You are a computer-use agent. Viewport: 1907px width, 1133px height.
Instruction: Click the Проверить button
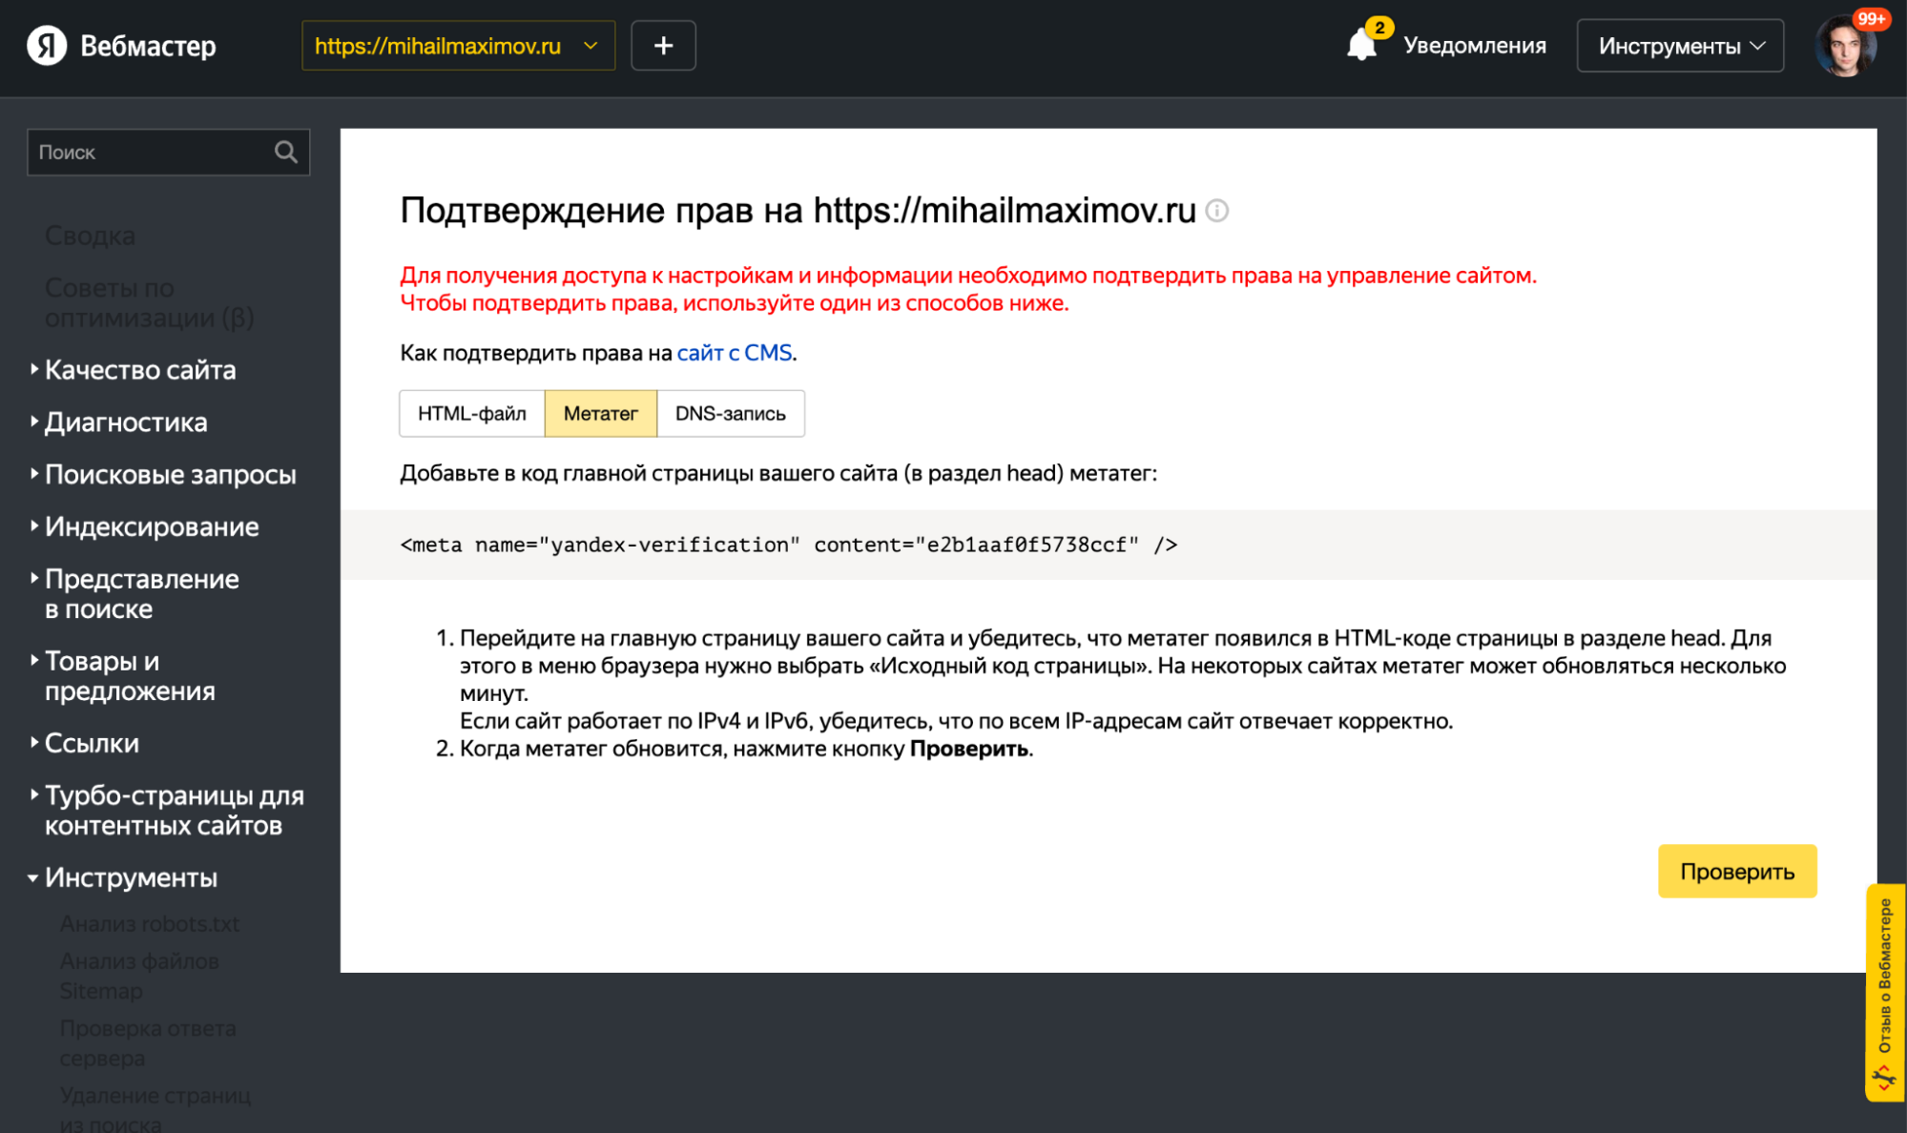pyautogui.click(x=1736, y=870)
